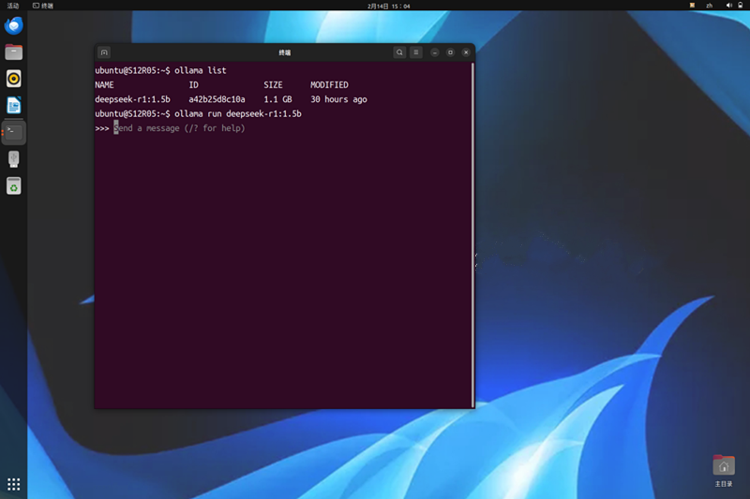Click the SIZE column header
The image size is (750, 499).
click(x=273, y=85)
